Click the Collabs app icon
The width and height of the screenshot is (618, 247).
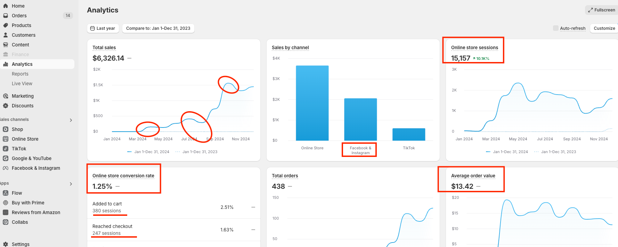(x=6, y=222)
